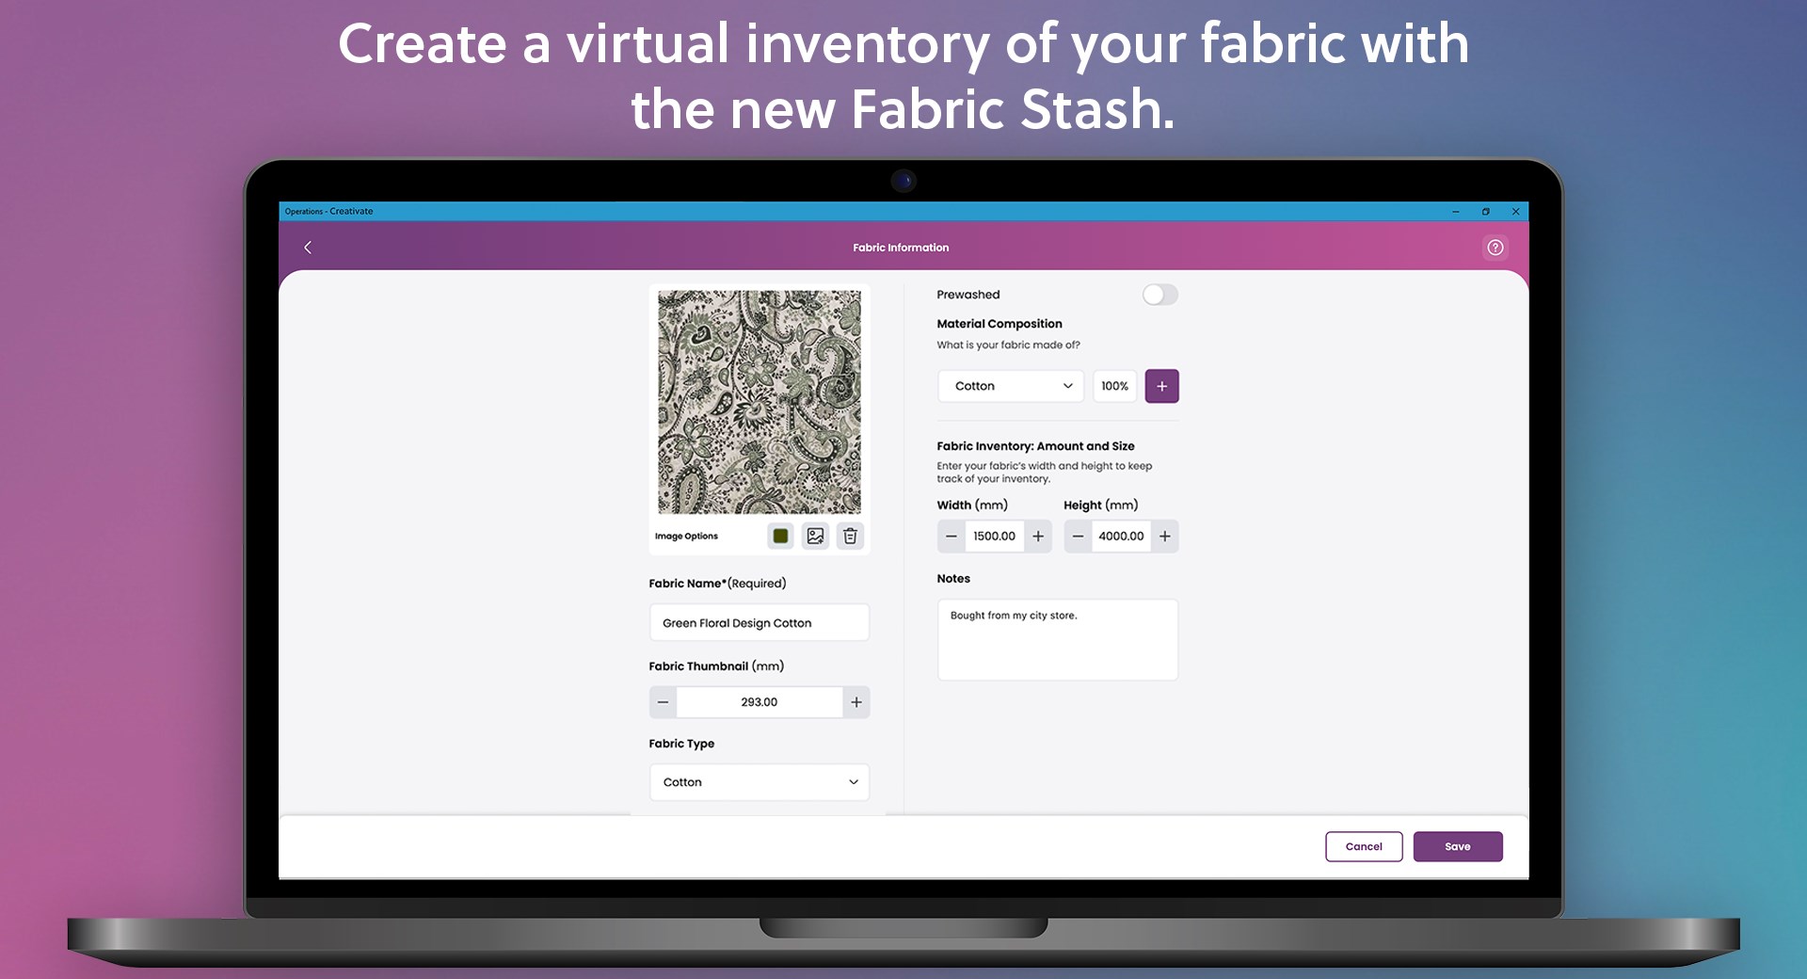Expand the composition percentage field showing 100%
Screen dimensions: 1807x979
pos(1114,386)
